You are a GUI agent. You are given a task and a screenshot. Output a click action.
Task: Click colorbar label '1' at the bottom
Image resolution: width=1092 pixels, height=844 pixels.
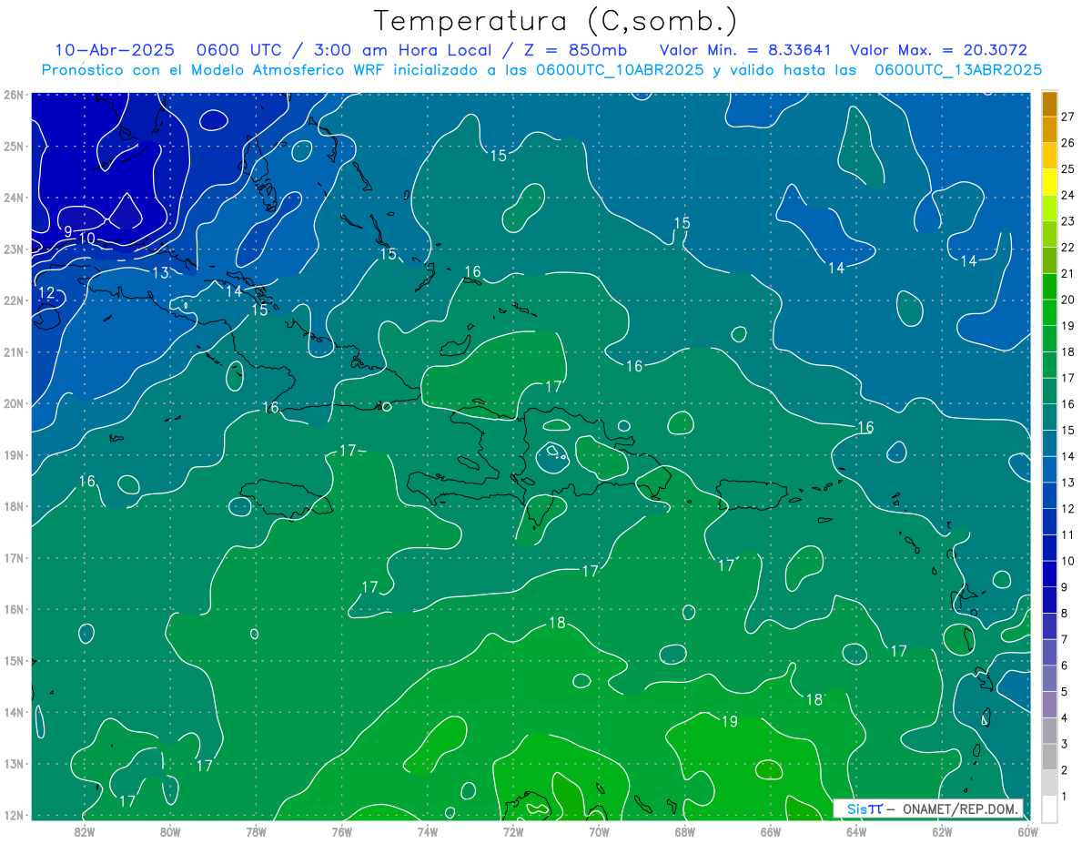[x=1065, y=797]
